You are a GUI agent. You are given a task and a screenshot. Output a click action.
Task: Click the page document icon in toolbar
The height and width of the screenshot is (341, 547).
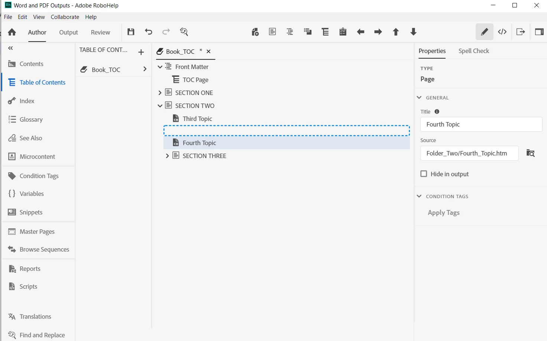[273, 32]
